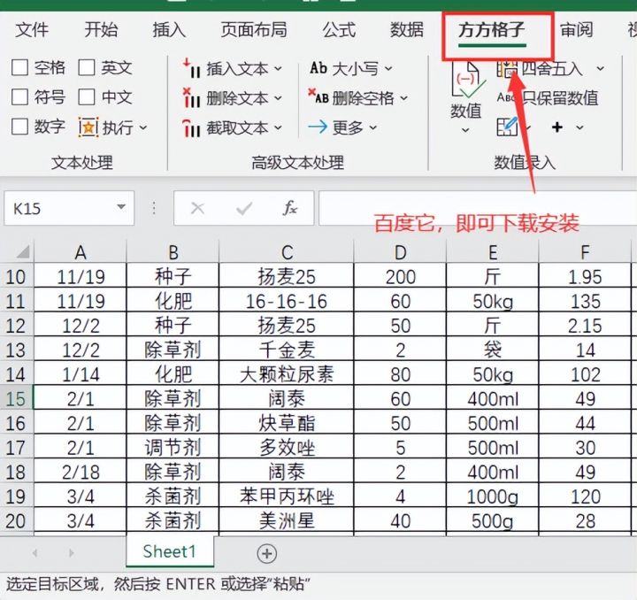Select column F header
The image size is (637, 600).
pos(585,252)
